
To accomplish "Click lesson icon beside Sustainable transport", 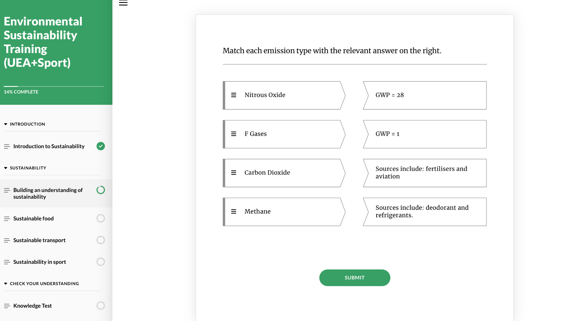I will pyautogui.click(x=7, y=240).
